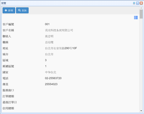Switch to list view using blue list icon
The image size is (144, 114).
(x=136, y=17)
